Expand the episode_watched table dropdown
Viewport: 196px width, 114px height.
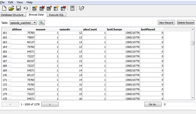35,23
